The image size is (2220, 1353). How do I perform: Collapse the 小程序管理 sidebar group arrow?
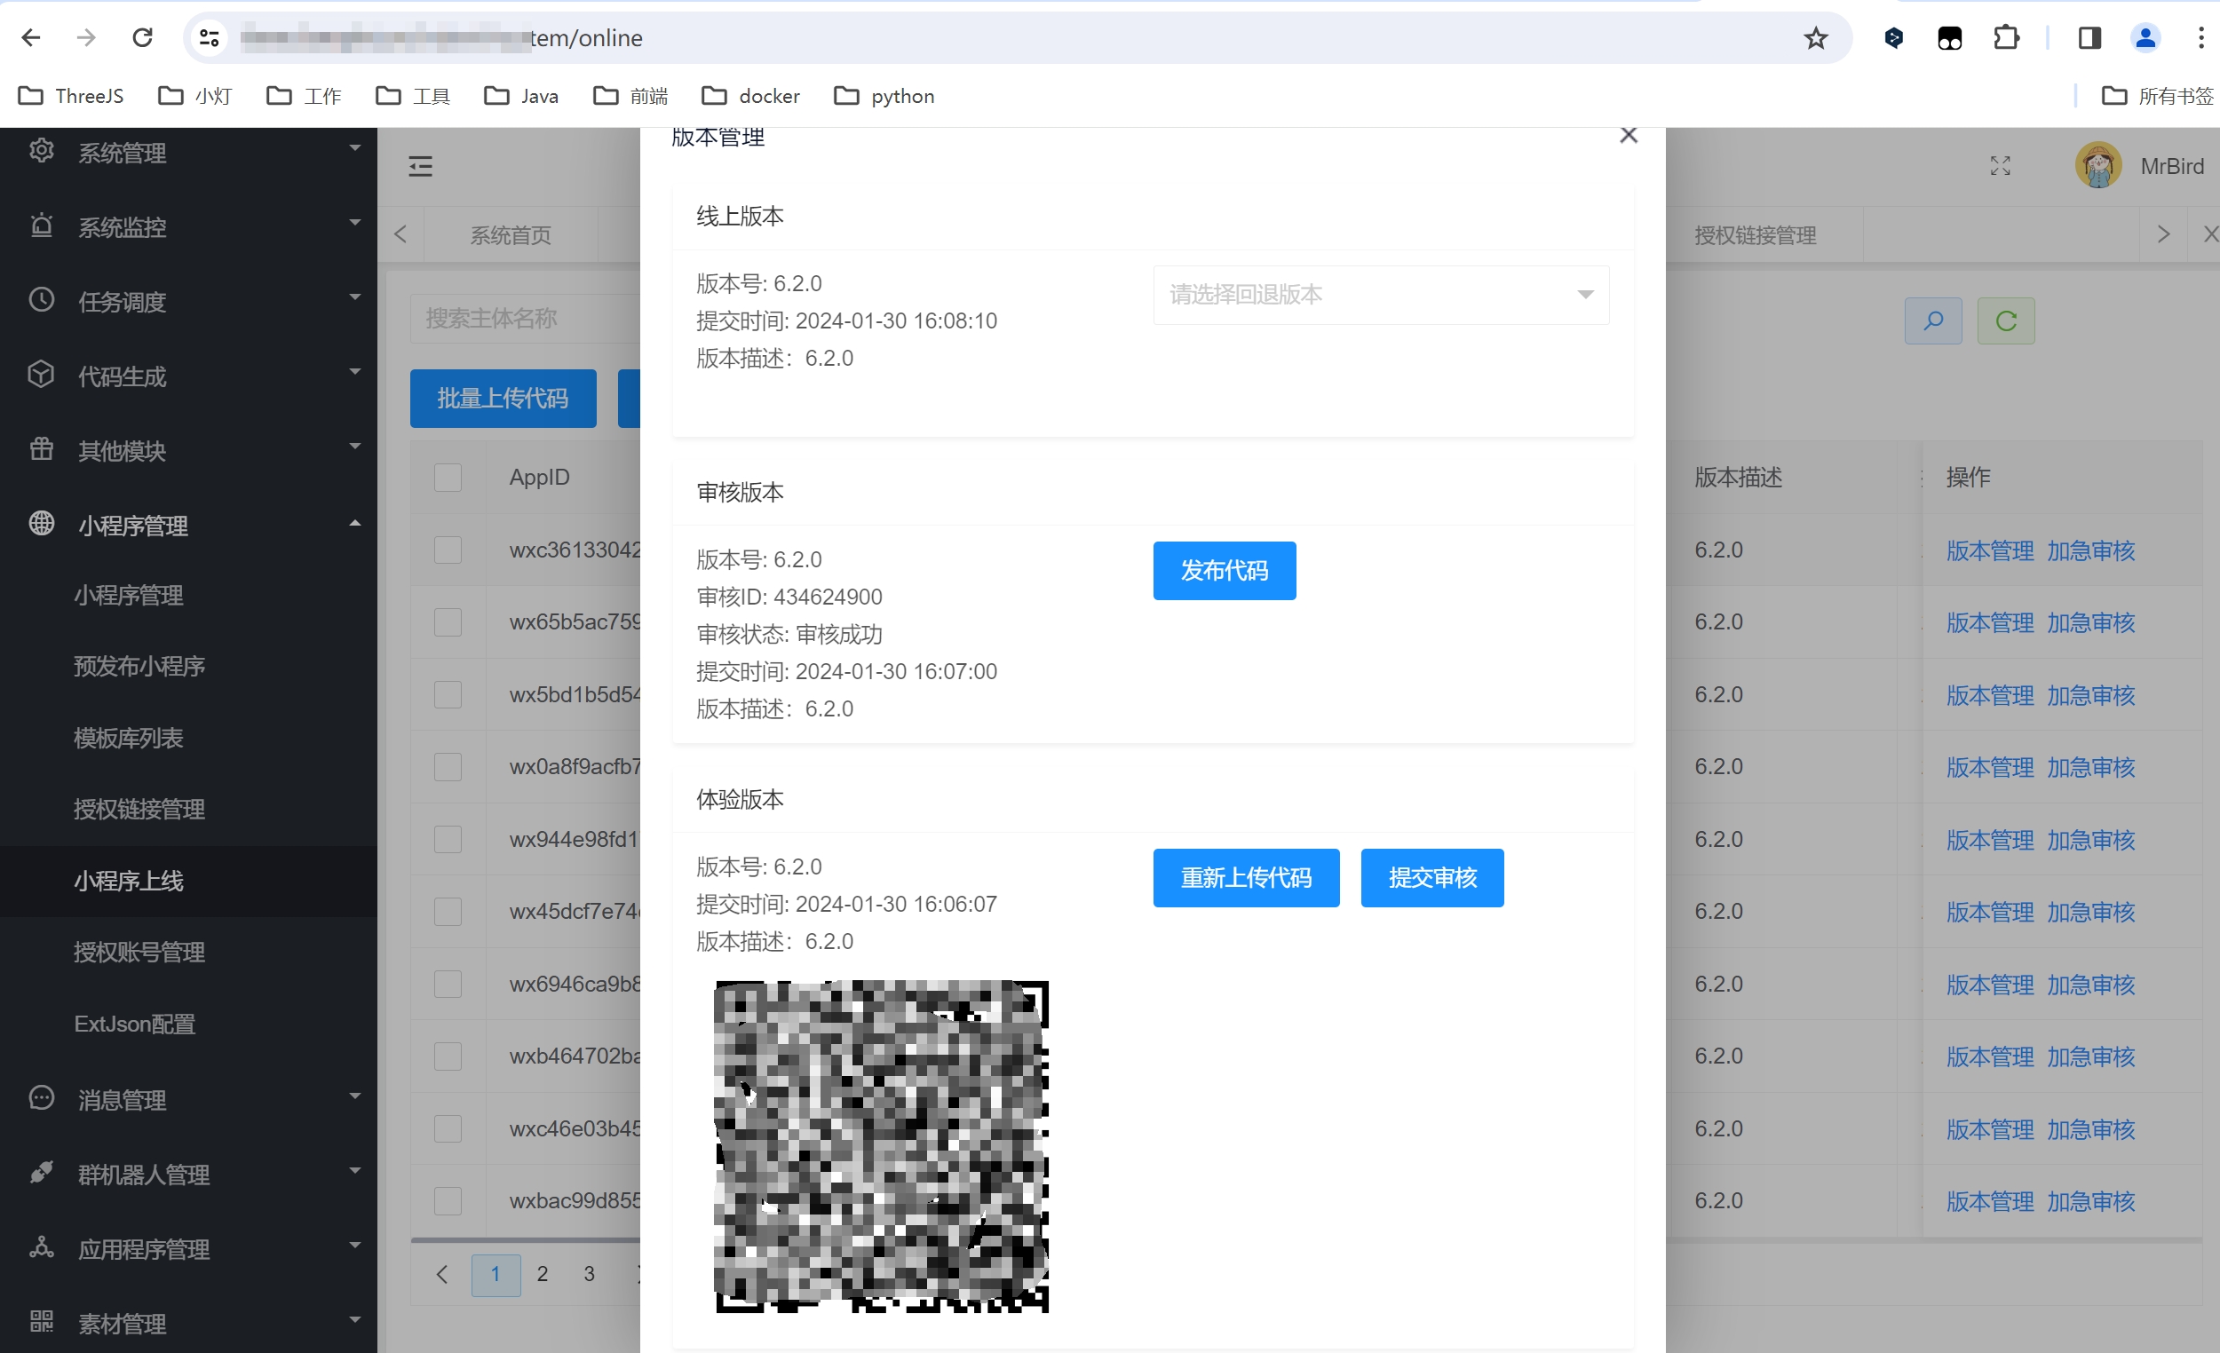355,524
